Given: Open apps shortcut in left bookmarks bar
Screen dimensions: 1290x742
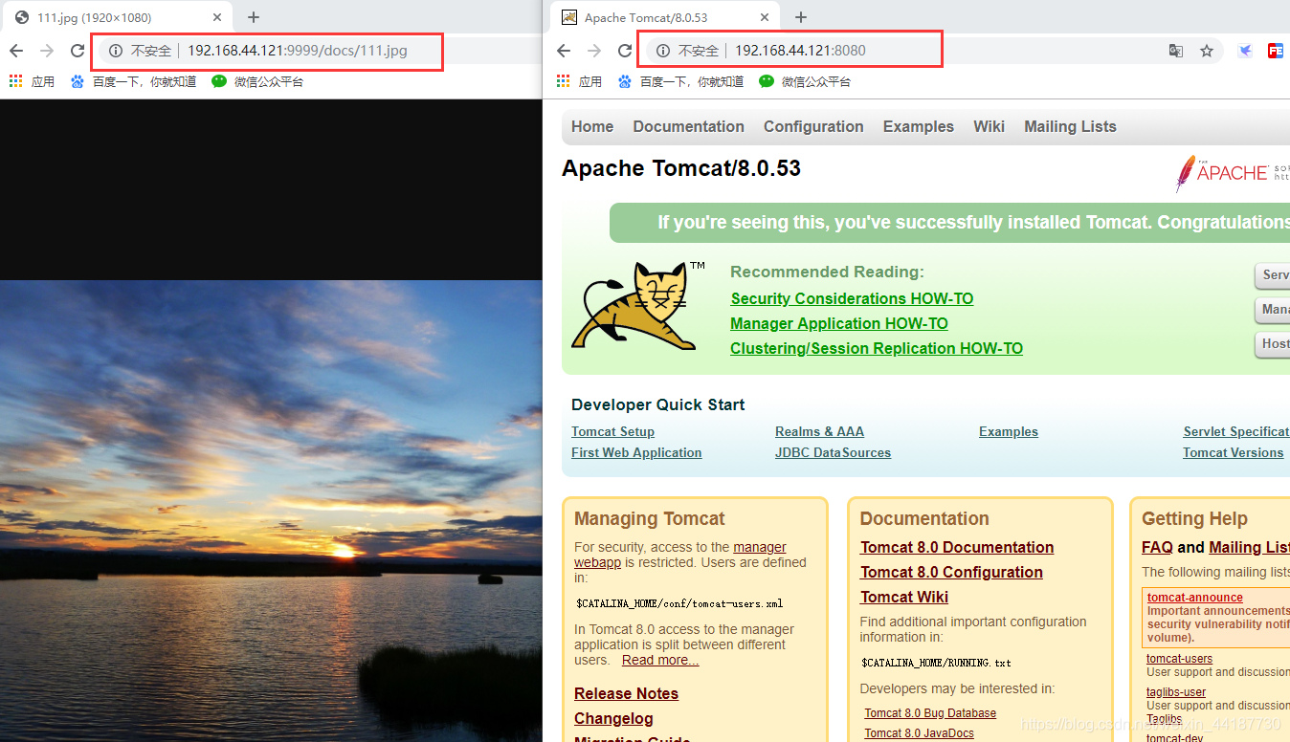Looking at the screenshot, I should [32, 81].
